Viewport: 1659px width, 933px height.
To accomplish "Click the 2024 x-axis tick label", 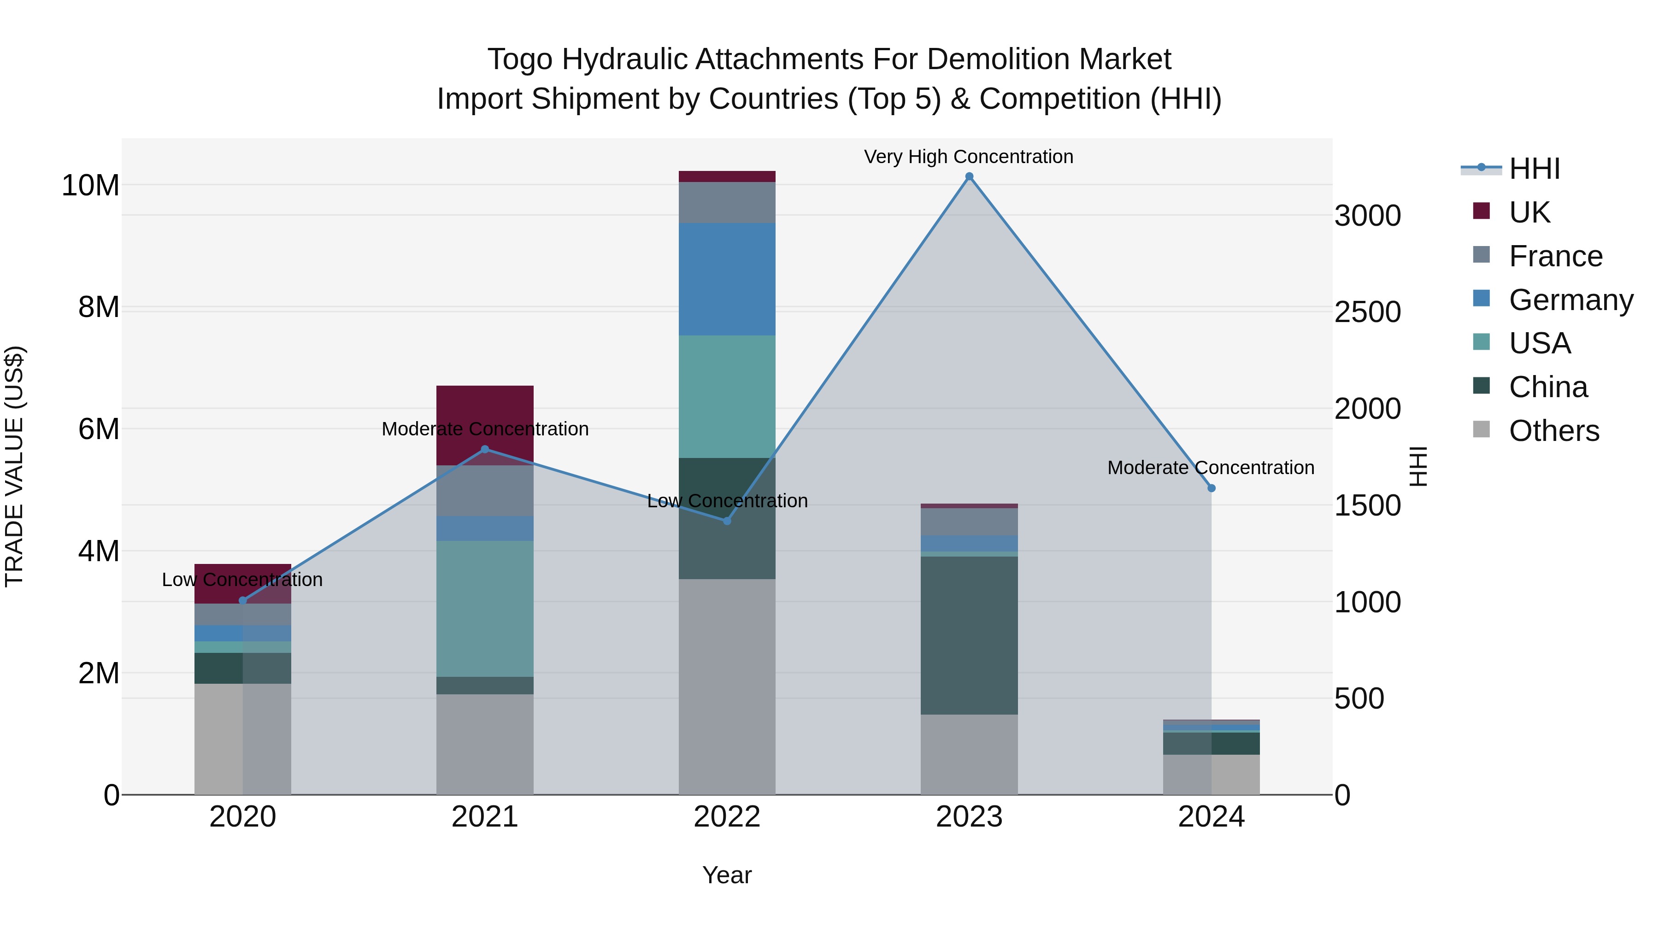I will click(1212, 817).
